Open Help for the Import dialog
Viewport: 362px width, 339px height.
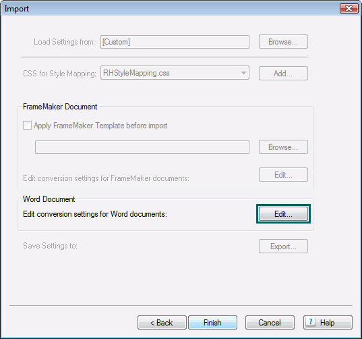pos(328,322)
